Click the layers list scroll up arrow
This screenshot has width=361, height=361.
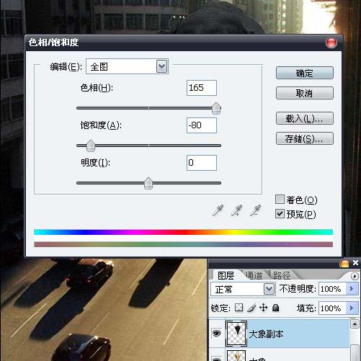point(355,324)
